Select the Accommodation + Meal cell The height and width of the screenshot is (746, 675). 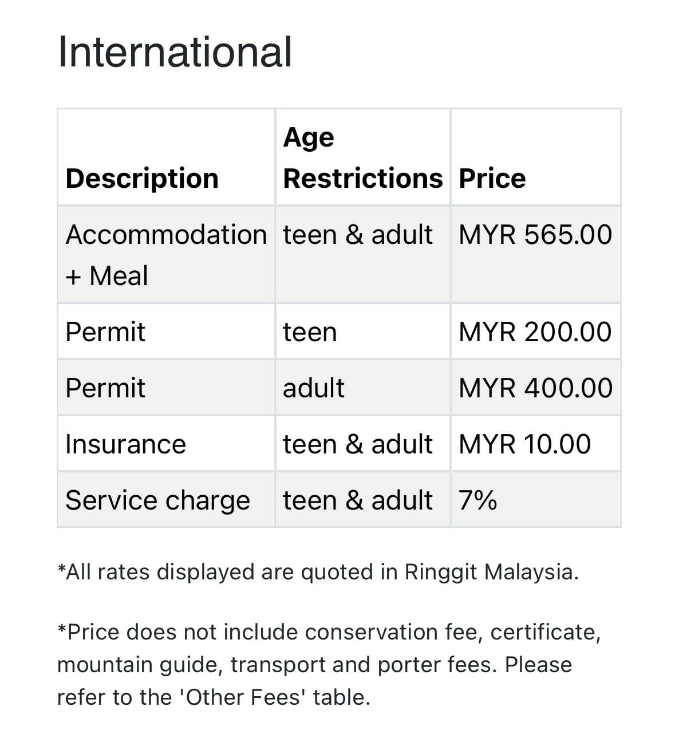point(165,255)
